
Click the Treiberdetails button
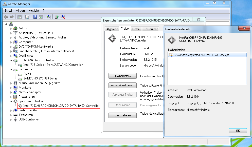[x=122, y=76]
